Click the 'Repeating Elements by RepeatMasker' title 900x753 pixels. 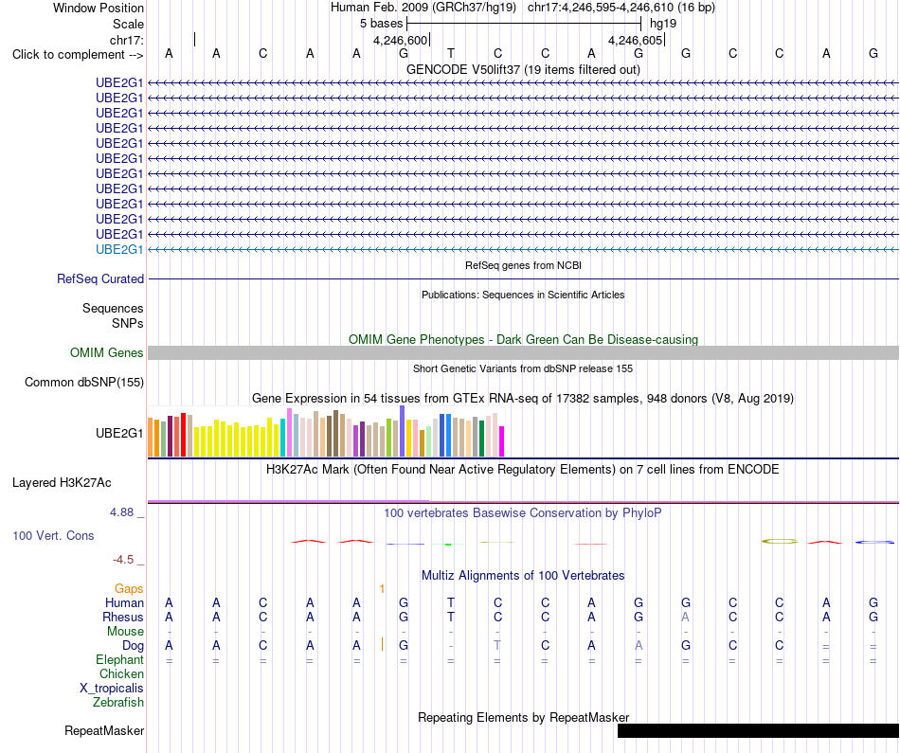click(x=523, y=717)
